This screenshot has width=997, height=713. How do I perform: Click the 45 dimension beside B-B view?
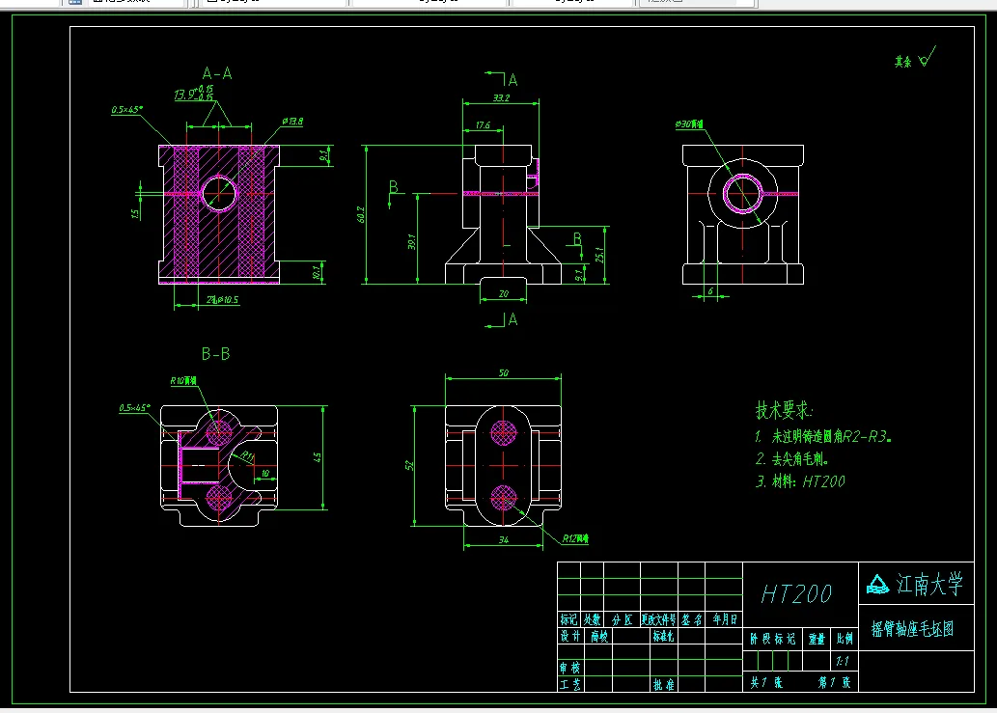coord(318,457)
